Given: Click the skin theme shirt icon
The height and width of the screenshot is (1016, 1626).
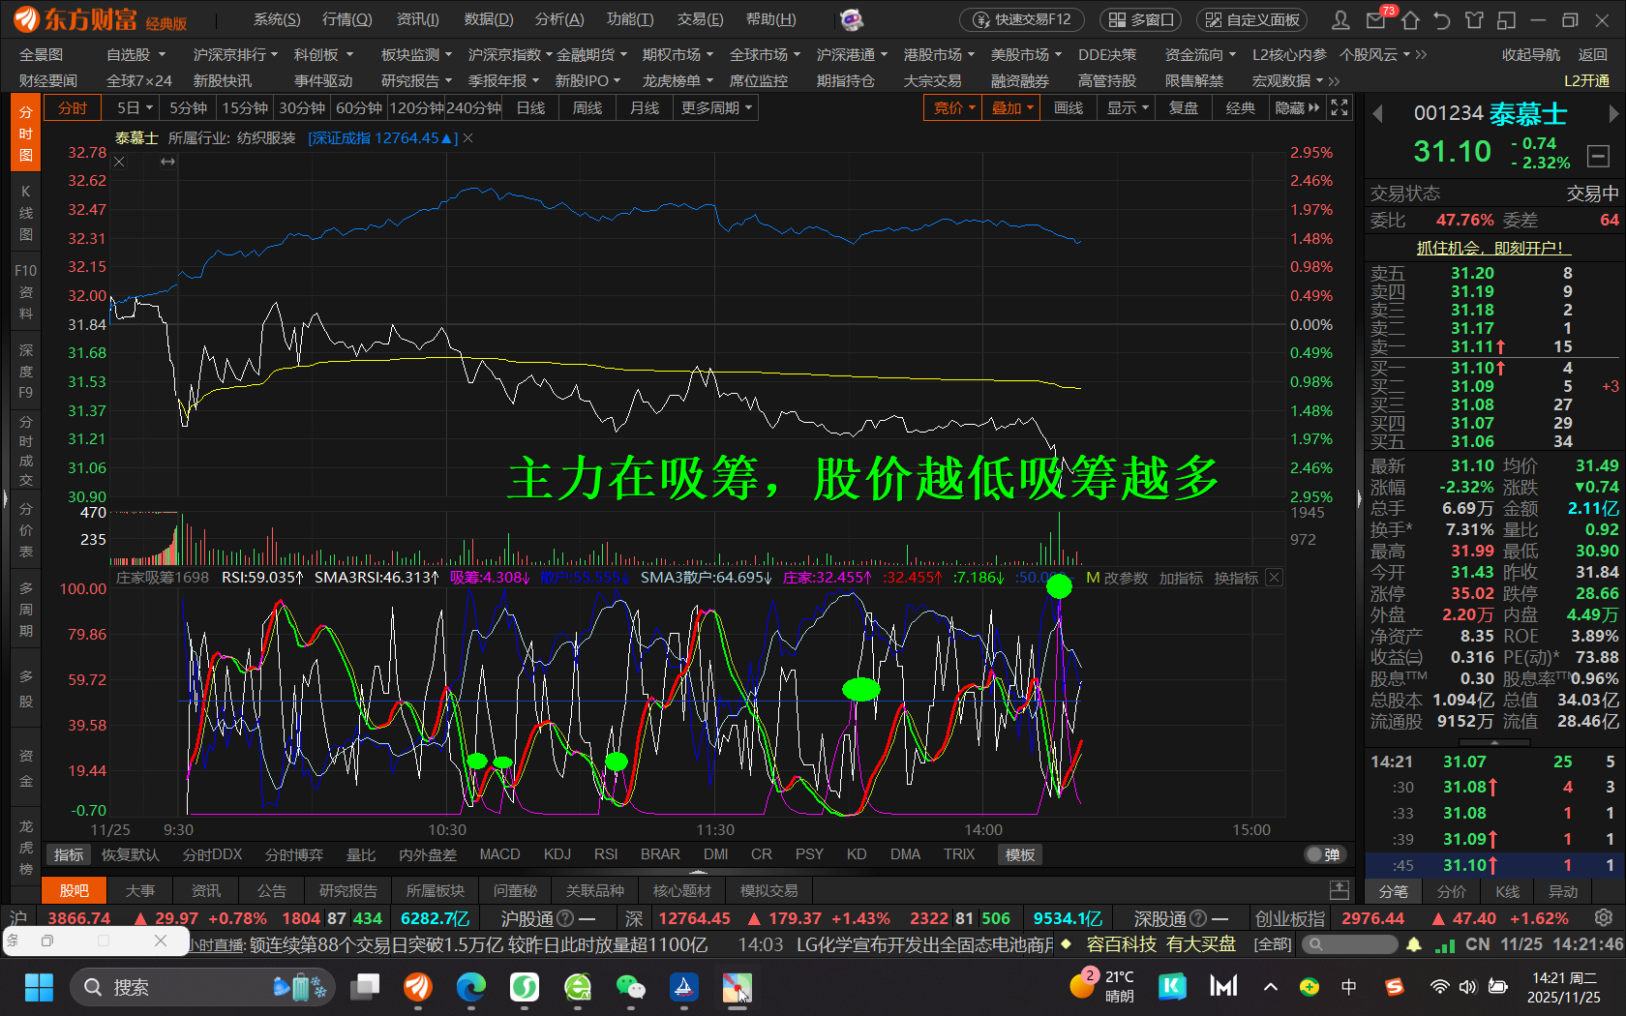Looking at the screenshot, I should coord(1474,20).
